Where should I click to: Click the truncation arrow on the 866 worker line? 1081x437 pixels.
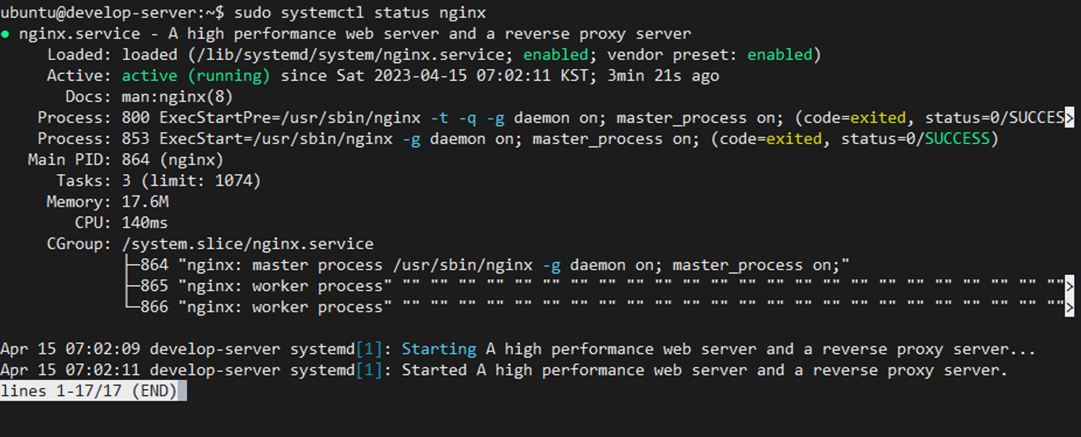1069,307
